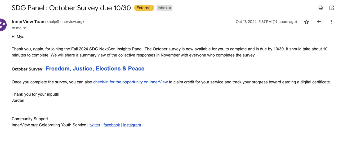Image resolution: width=339 pixels, height=146 pixels.
Task: Remove the Inbox label with its x
Action: click(170, 8)
